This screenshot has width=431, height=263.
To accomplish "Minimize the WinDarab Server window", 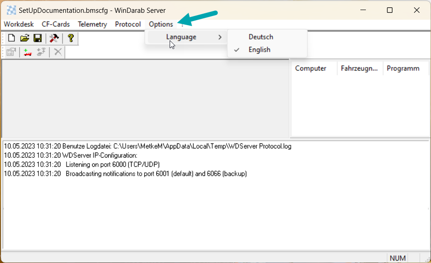I will click(363, 10).
